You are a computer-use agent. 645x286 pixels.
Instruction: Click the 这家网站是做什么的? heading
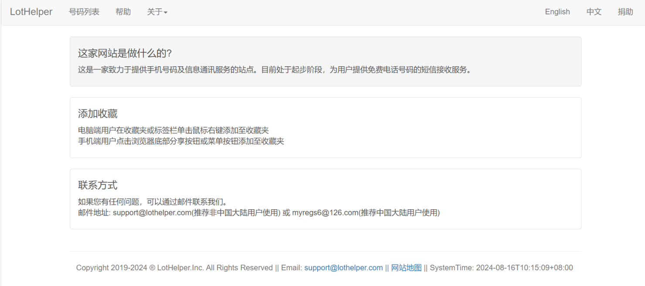pyautogui.click(x=125, y=53)
